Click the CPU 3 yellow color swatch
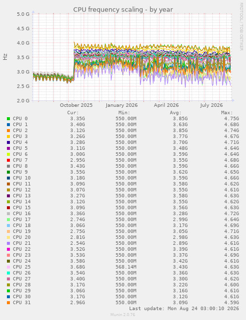246x320 pixels. coord(8,137)
